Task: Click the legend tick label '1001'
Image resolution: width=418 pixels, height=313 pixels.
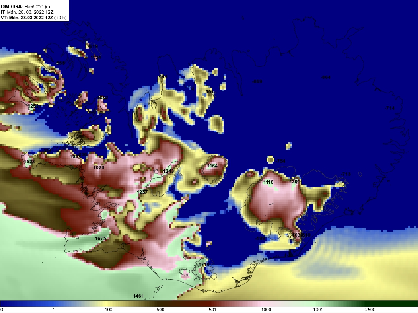Action: click(318, 310)
